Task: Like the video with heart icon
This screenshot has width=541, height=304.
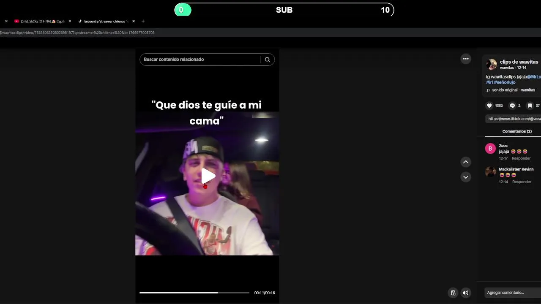Action: (489, 106)
